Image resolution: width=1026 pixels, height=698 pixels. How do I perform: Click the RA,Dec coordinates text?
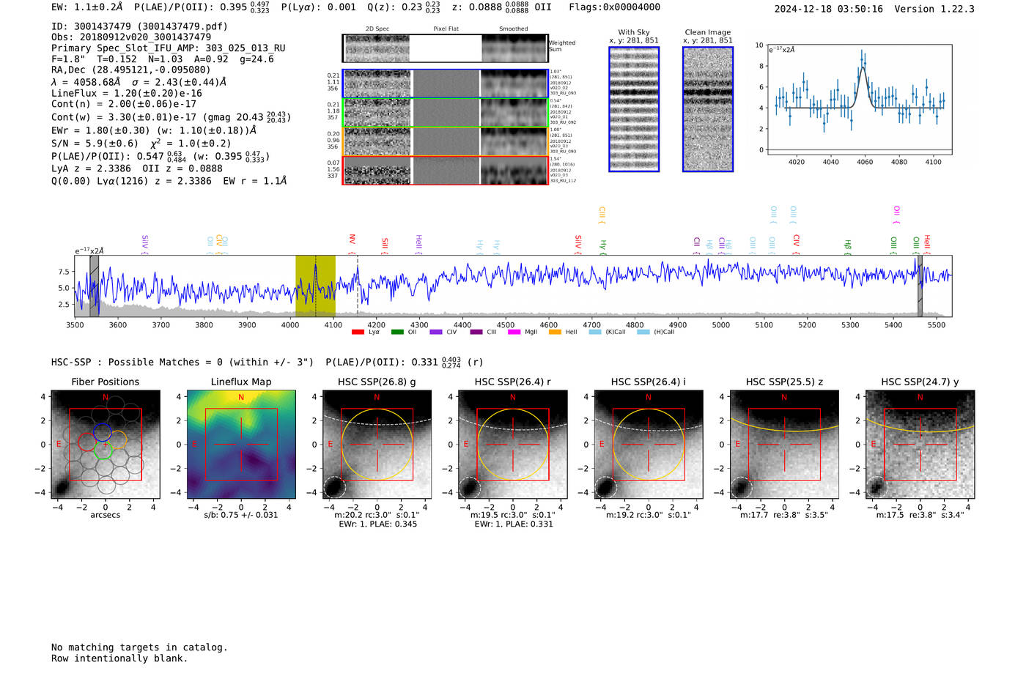pyautogui.click(x=131, y=70)
